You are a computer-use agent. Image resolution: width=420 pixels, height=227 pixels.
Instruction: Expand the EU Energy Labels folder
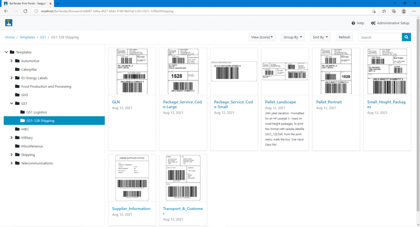pos(11,78)
